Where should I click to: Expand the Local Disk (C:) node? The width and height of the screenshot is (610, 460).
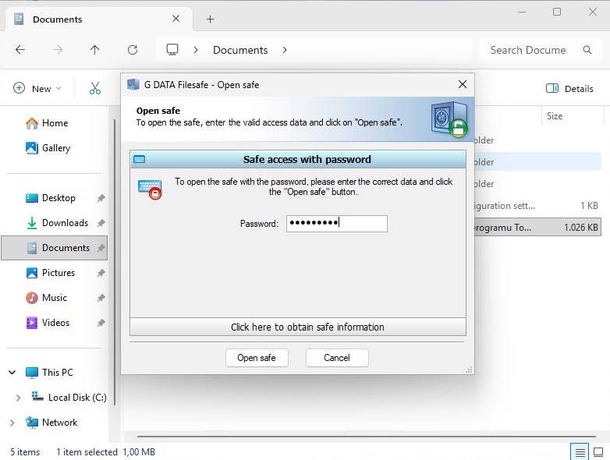(18, 398)
